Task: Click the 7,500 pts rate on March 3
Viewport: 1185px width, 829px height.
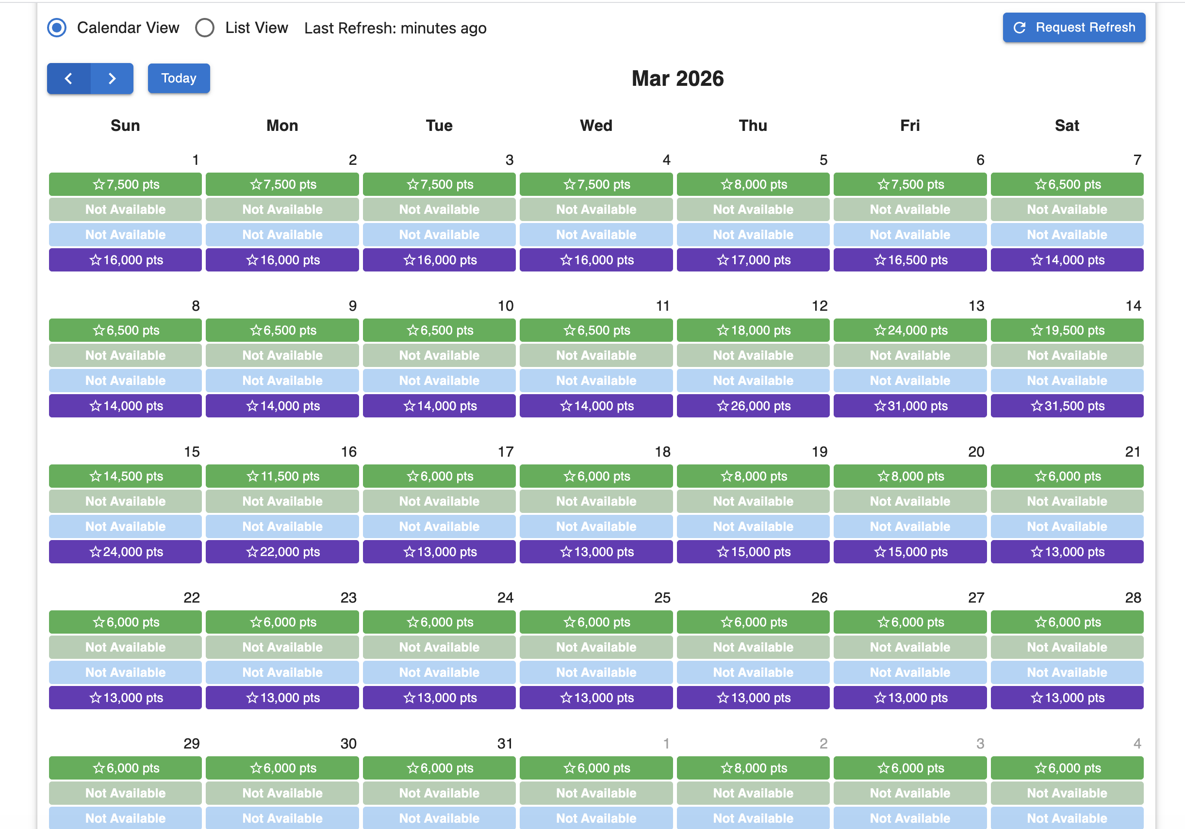Action: [x=439, y=184]
